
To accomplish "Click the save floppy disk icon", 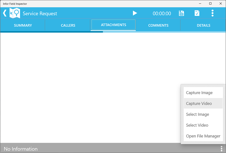I will pyautogui.click(x=181, y=13).
